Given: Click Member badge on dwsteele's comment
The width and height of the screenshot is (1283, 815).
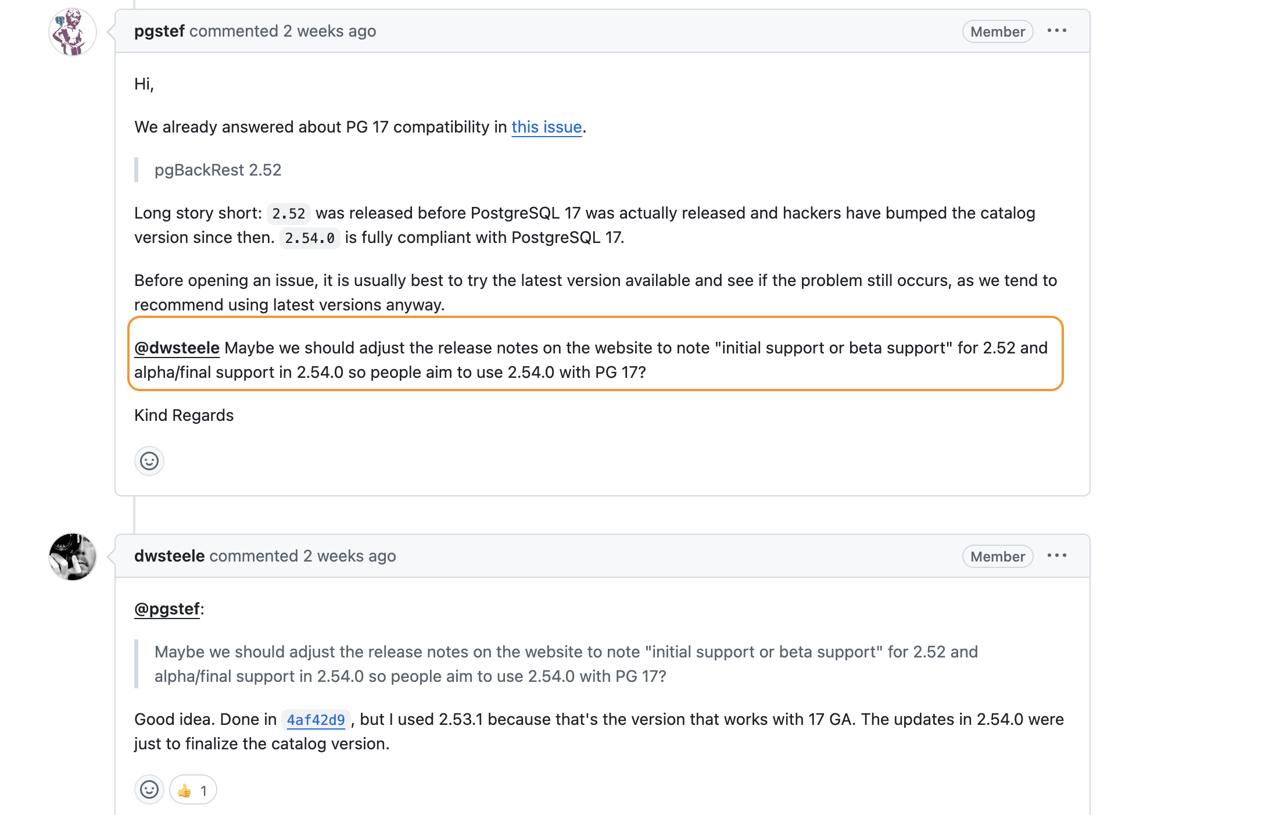Looking at the screenshot, I should (x=997, y=557).
